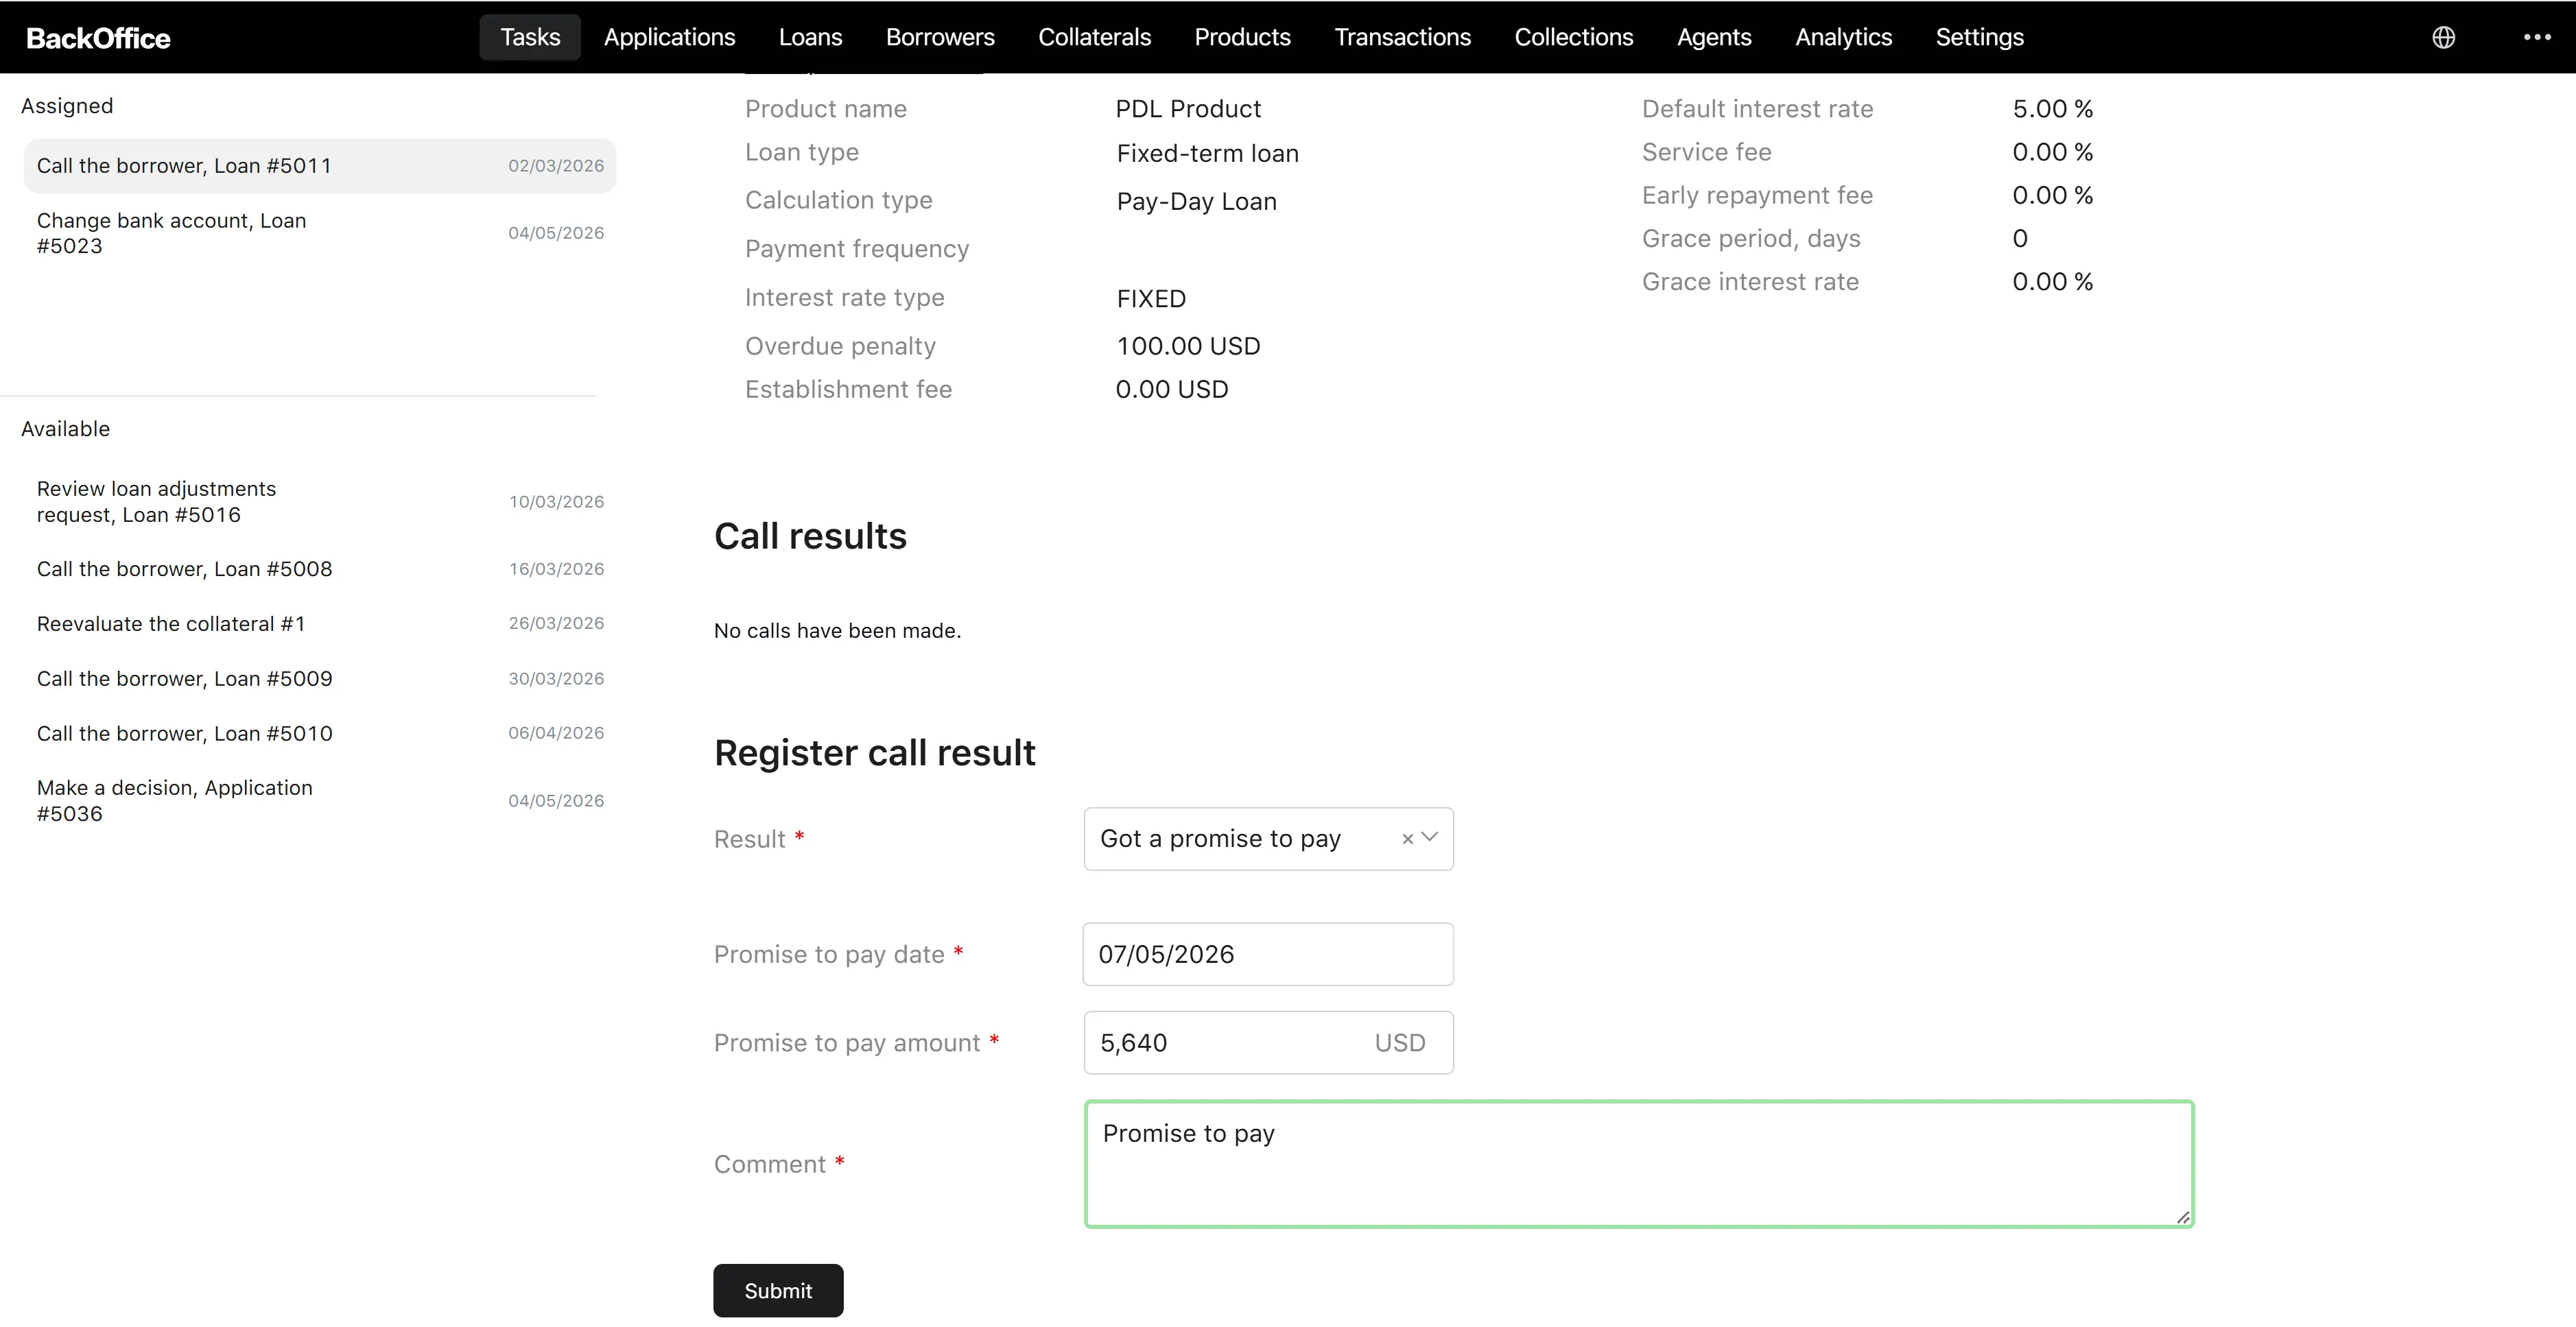Grab the Comment box resize handle
The height and width of the screenshot is (1327, 2576).
click(x=2183, y=1217)
